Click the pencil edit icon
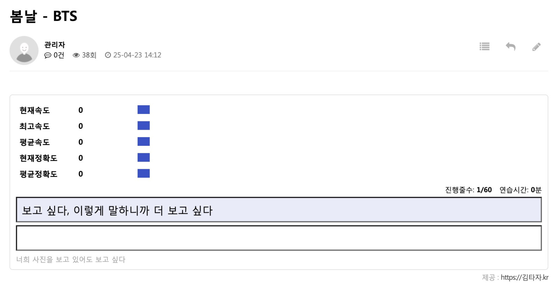 tap(536, 47)
